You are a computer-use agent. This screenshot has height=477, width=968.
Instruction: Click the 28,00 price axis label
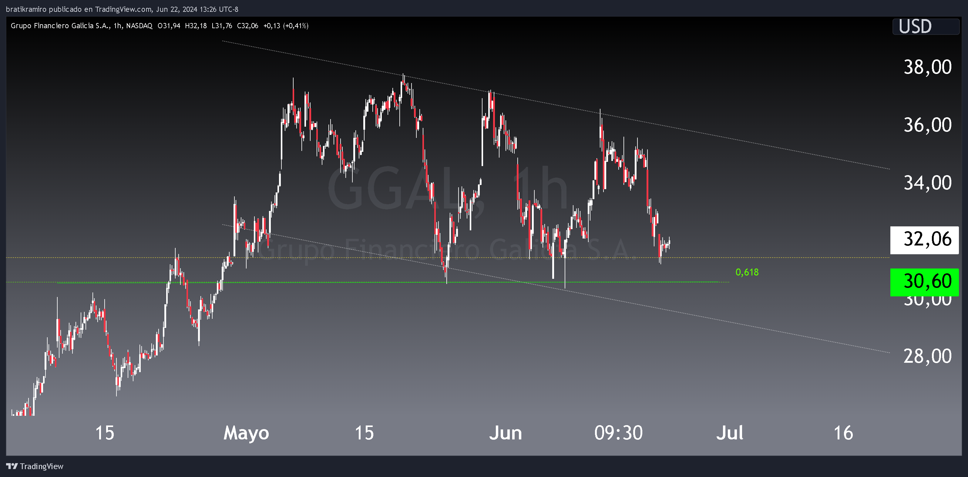927,356
